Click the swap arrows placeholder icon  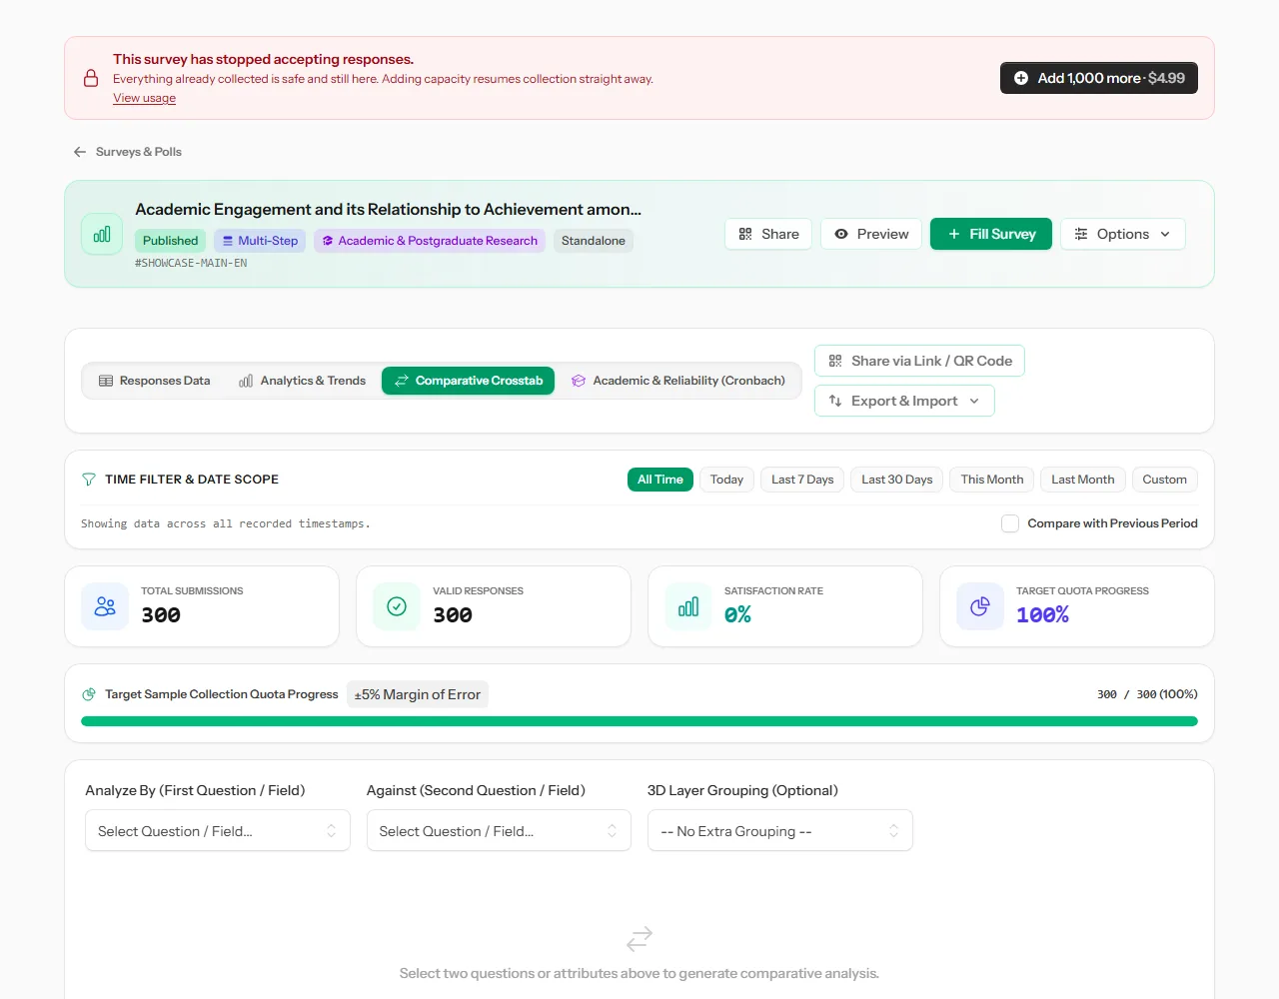[639, 938]
